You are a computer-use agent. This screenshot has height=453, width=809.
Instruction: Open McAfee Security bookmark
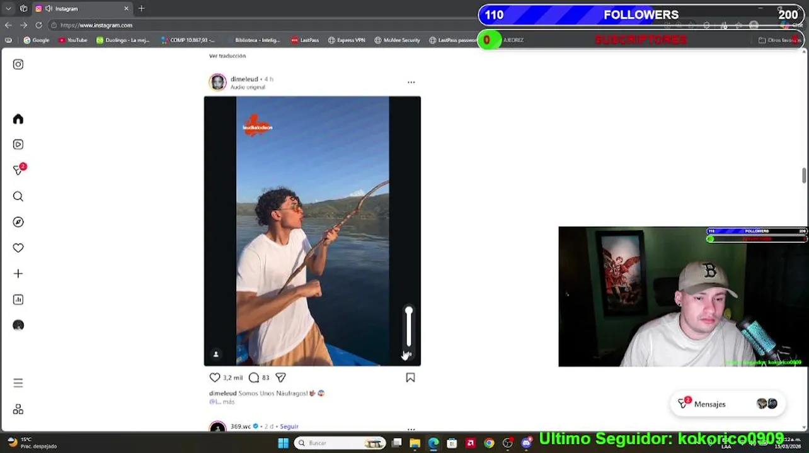click(397, 40)
